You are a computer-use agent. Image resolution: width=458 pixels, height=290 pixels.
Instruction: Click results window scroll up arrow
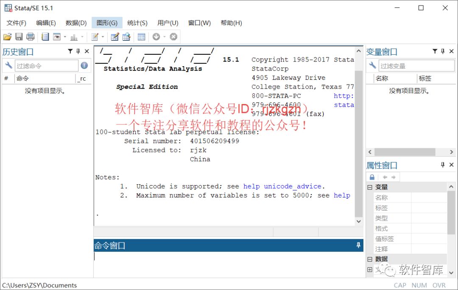click(x=359, y=51)
